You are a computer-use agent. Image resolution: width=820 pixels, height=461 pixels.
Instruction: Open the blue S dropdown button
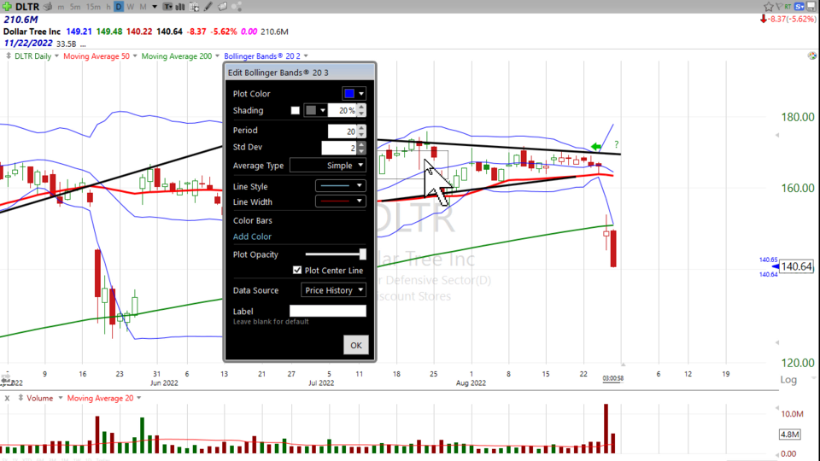(x=799, y=6)
